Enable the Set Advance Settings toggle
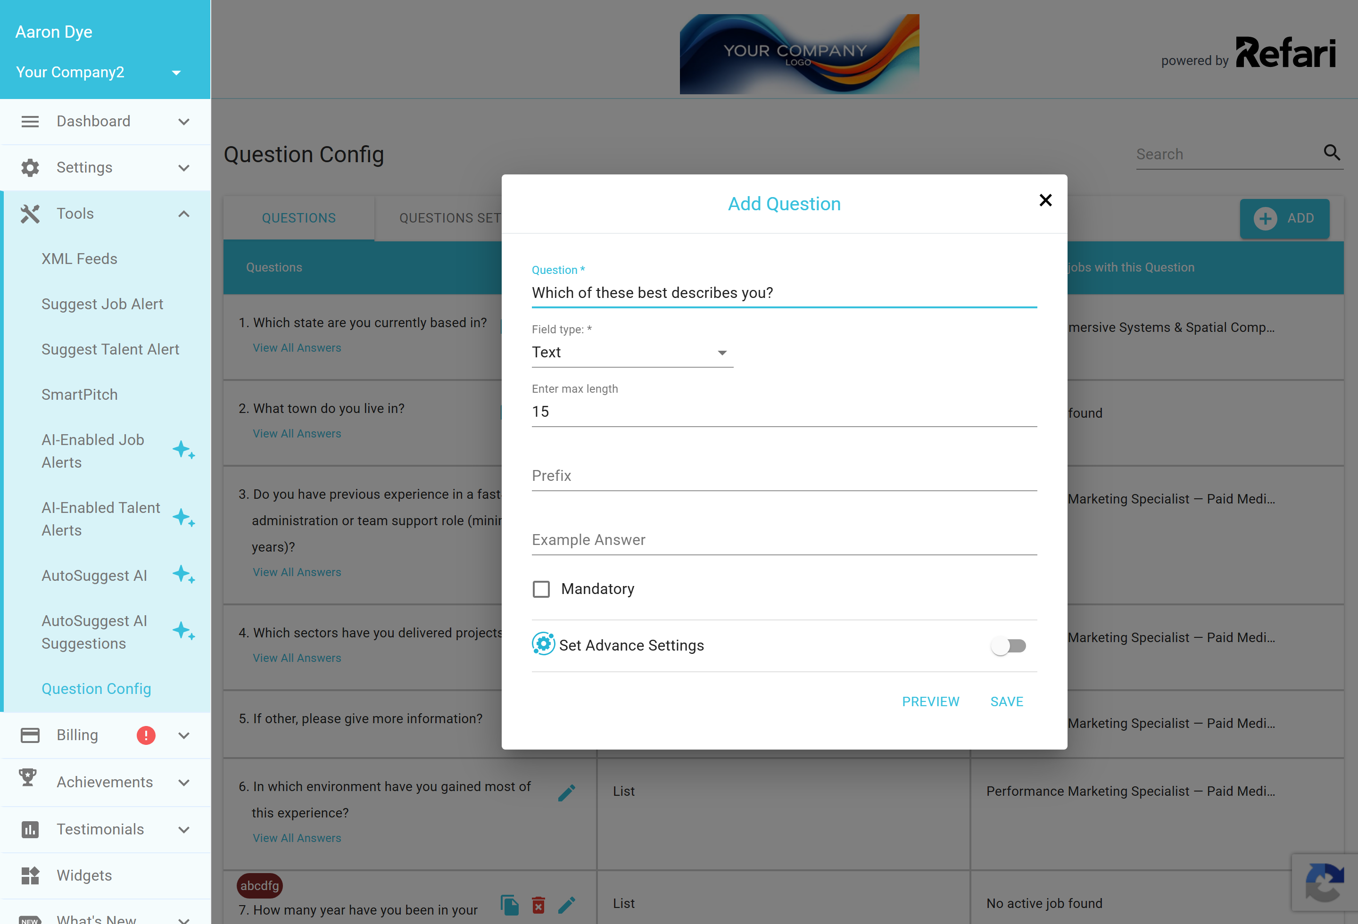Image resolution: width=1358 pixels, height=924 pixels. point(1009,645)
